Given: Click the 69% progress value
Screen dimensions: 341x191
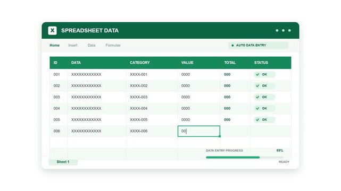Looking at the screenshot, I should (x=280, y=151).
